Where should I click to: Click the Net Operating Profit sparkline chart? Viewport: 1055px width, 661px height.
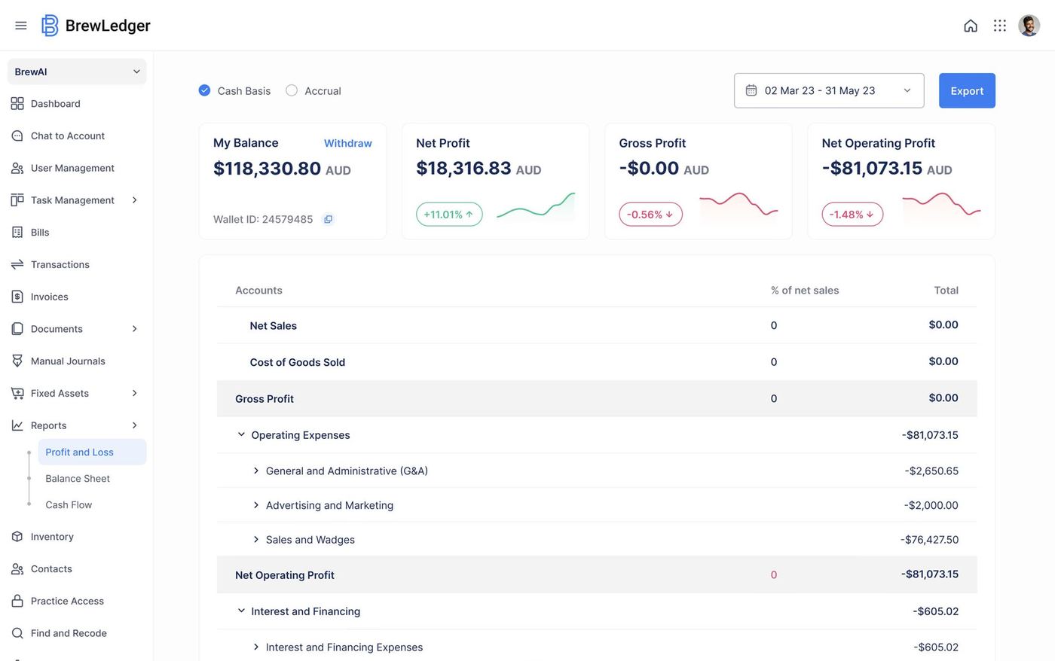coord(941,206)
